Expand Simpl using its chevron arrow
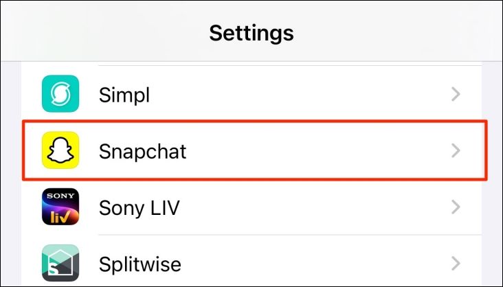503x287 pixels. [x=455, y=95]
